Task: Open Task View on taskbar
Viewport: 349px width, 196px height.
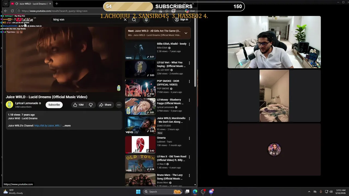Action: pyautogui.click(x=187, y=192)
